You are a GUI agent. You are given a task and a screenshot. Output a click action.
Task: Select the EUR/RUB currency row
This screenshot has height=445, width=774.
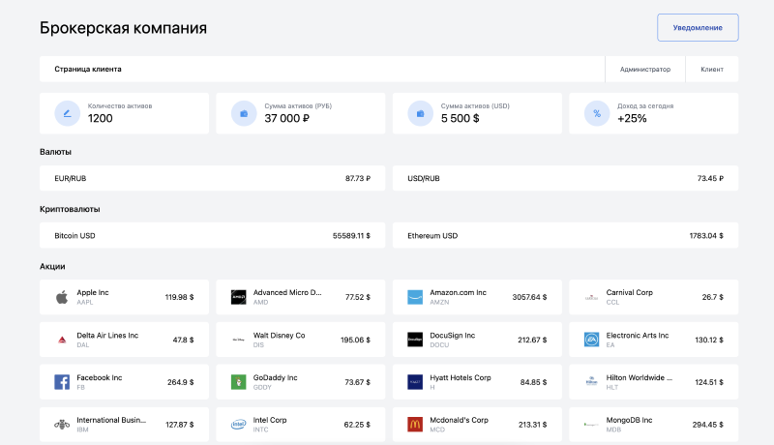coord(212,178)
